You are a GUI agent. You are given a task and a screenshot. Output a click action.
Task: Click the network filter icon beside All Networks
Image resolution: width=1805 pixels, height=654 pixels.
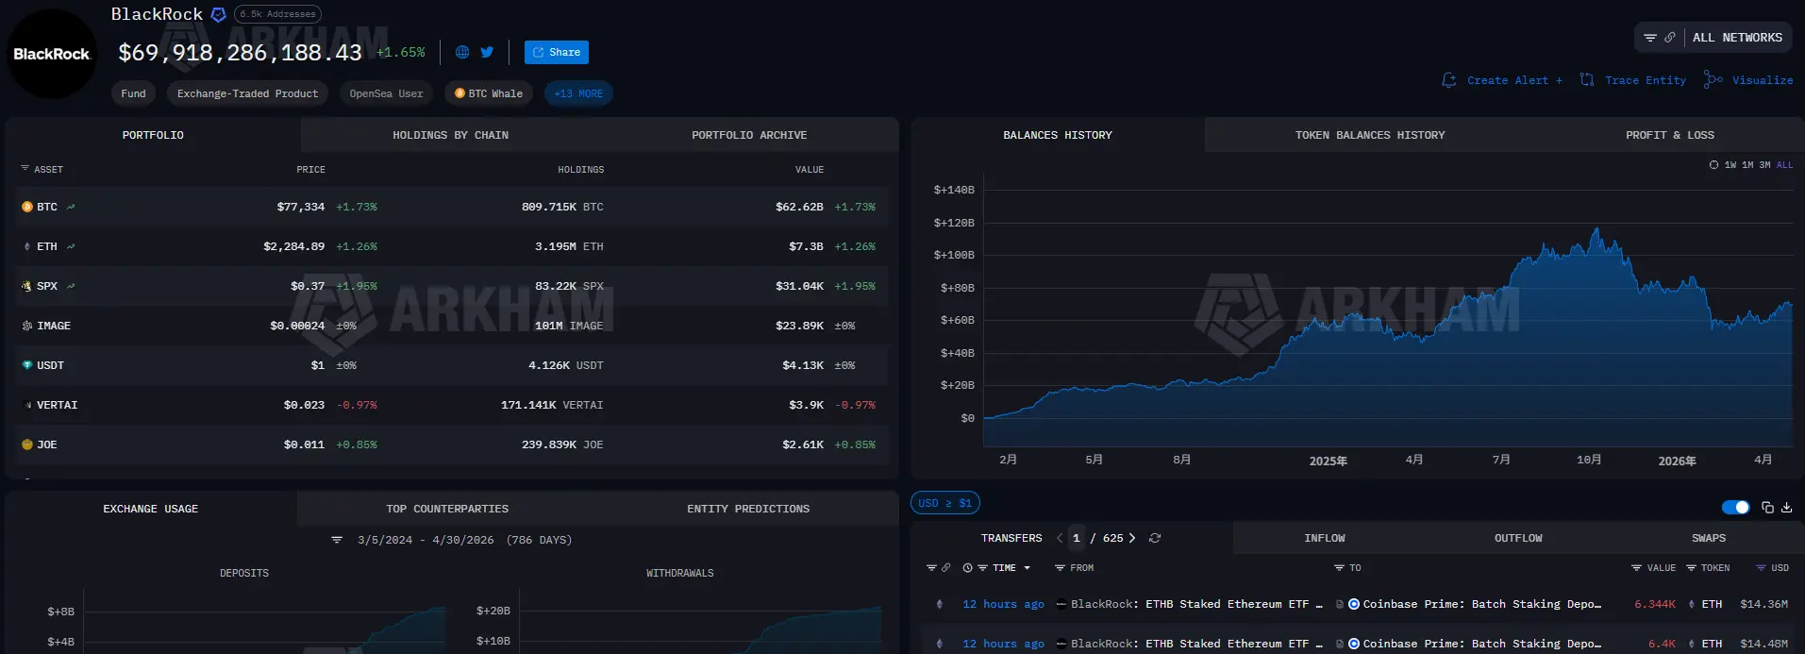coord(1650,38)
